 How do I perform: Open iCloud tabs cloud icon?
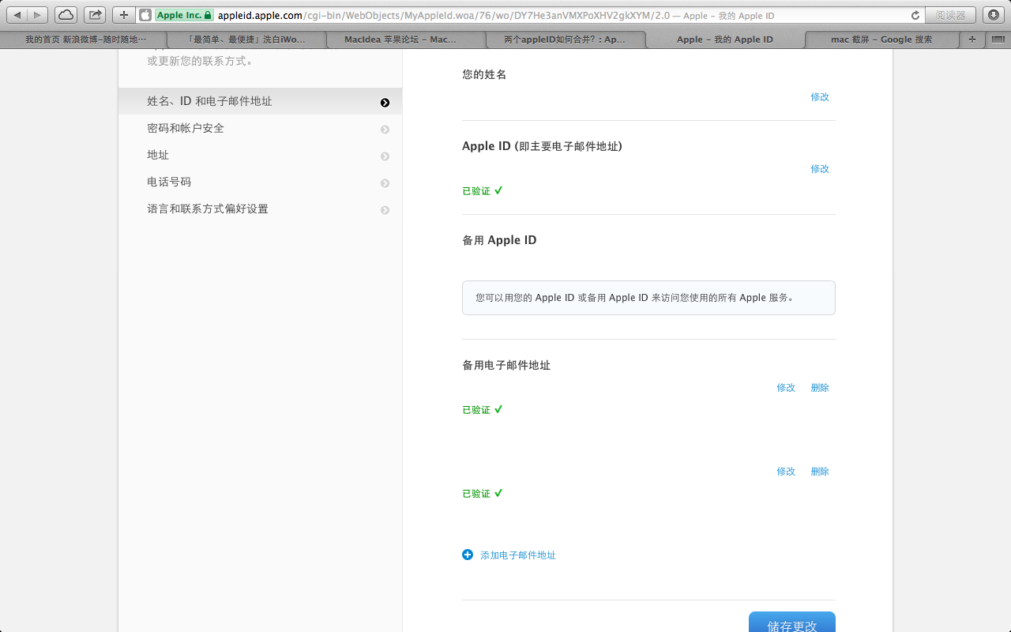tap(66, 15)
